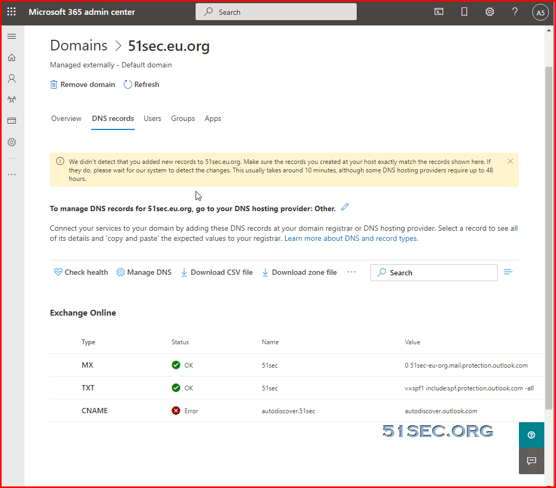Switch to the Overview tab
Screen dimensions: 556x488
pos(66,118)
